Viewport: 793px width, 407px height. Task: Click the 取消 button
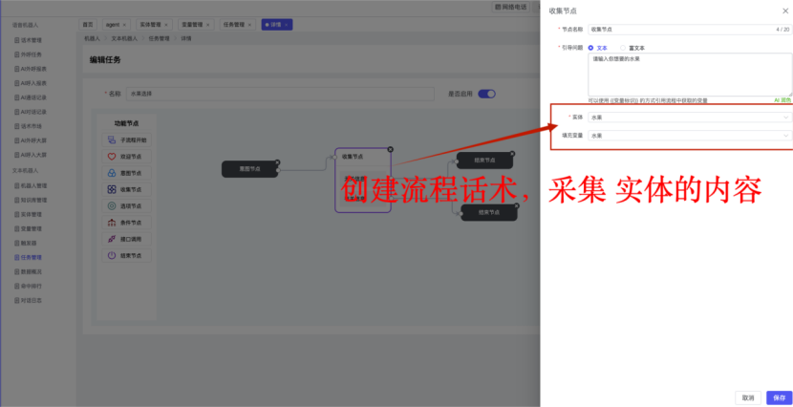point(747,397)
